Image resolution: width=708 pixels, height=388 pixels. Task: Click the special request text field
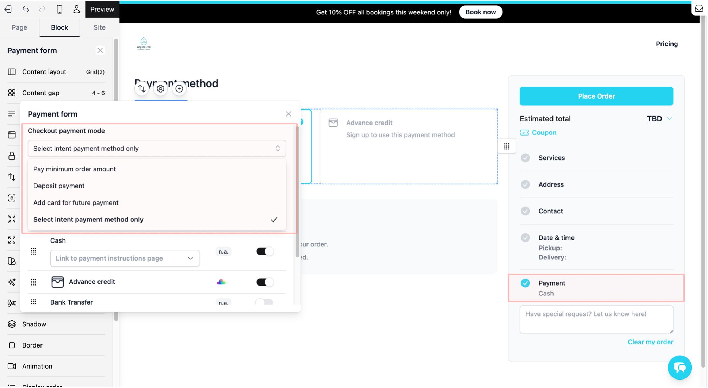596,319
